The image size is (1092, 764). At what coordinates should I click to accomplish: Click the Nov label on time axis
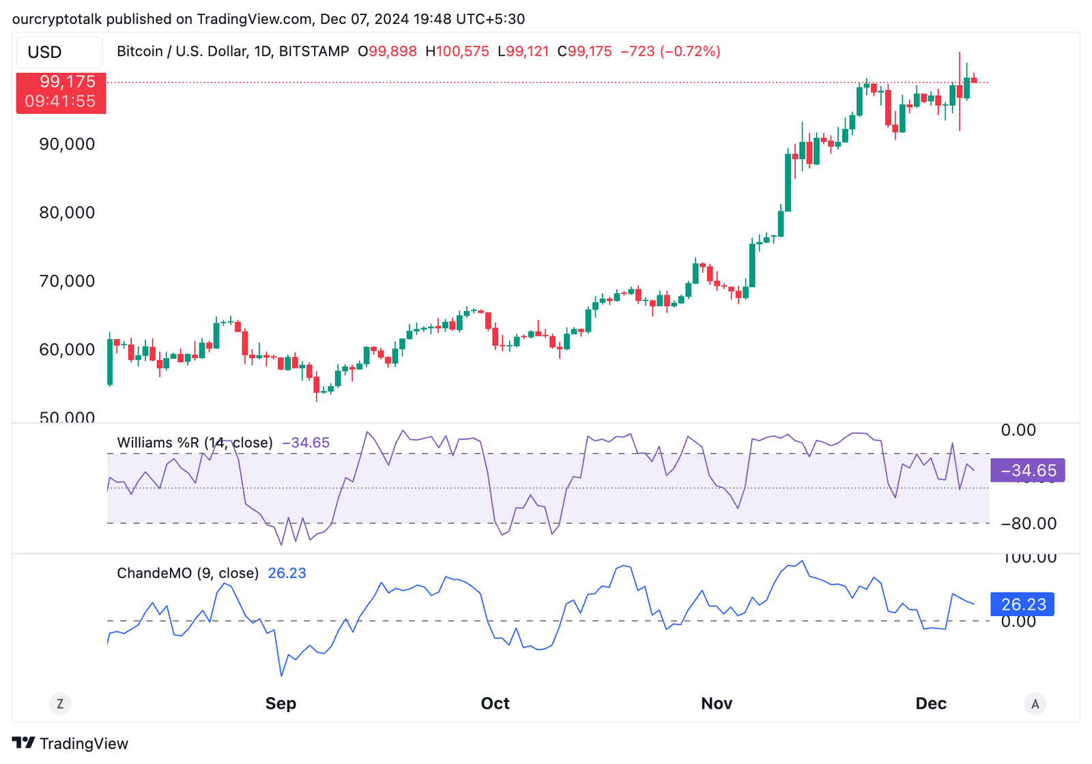coord(716,704)
